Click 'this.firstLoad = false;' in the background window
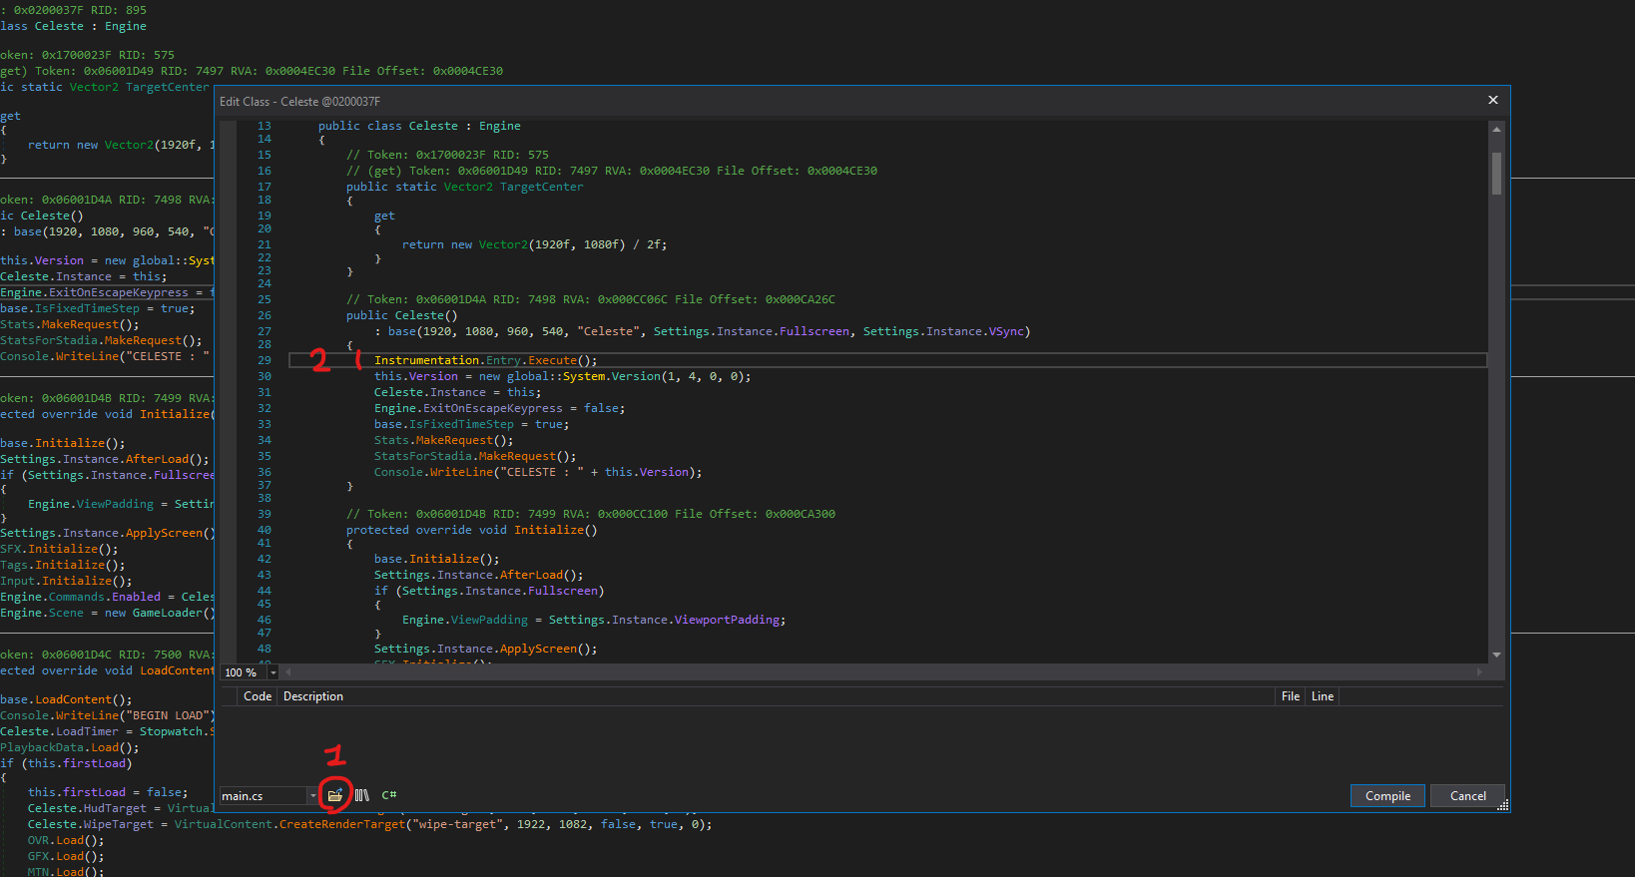1635x877 pixels. (107, 792)
